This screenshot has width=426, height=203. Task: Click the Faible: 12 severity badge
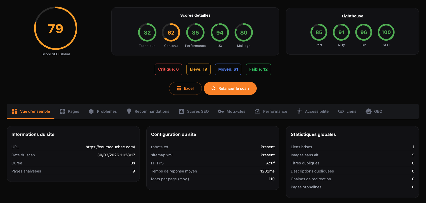coord(258,69)
